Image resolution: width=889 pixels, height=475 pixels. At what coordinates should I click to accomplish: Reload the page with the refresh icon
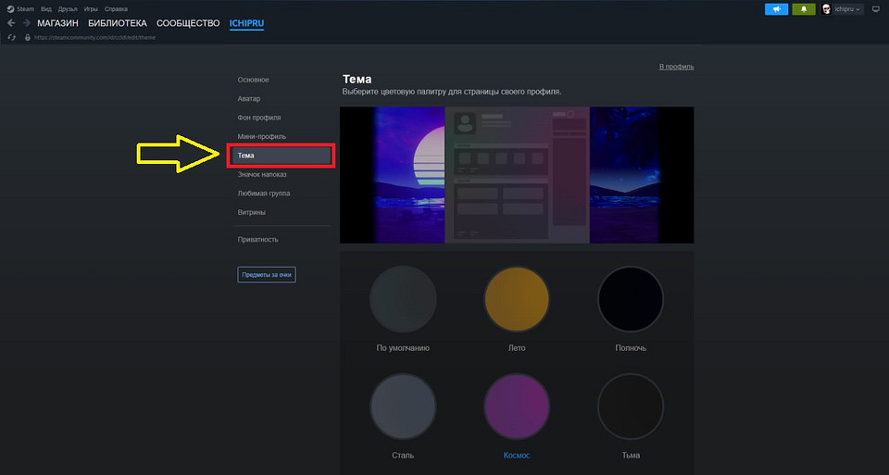click(x=11, y=37)
